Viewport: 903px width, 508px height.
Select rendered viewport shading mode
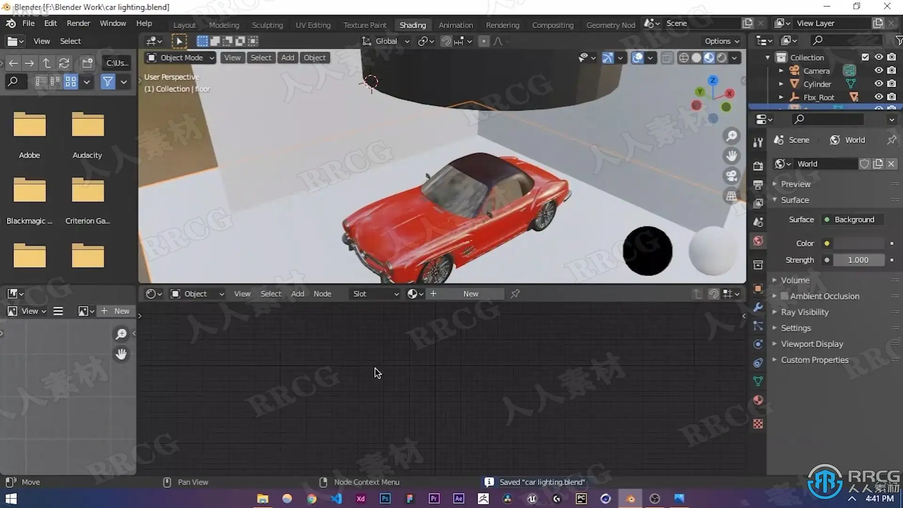point(721,58)
